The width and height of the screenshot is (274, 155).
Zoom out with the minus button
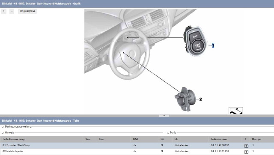coord(12,11)
